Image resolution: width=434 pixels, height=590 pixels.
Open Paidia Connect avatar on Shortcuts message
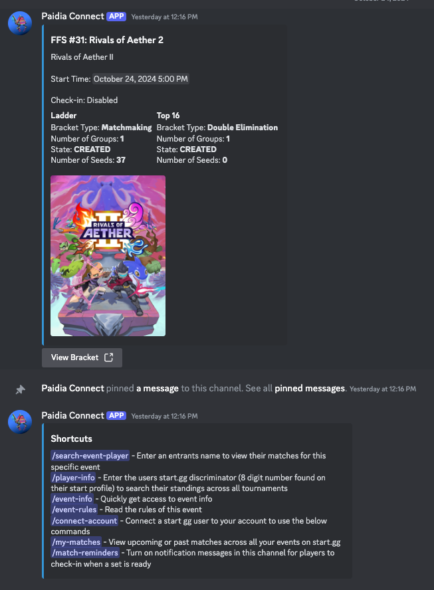[x=20, y=422]
